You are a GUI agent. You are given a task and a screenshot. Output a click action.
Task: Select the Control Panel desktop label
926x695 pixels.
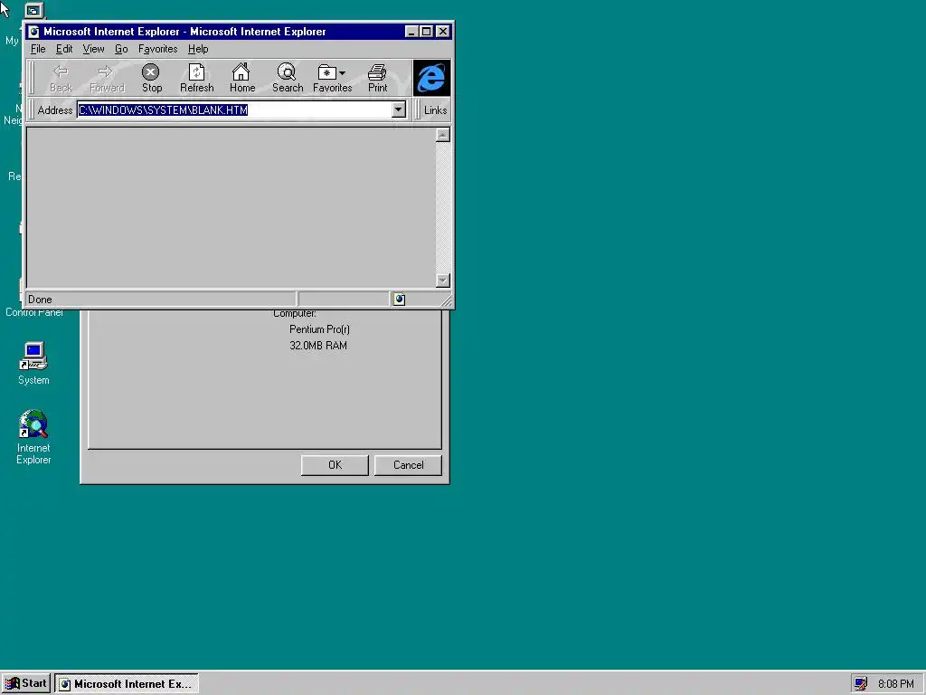pos(34,312)
